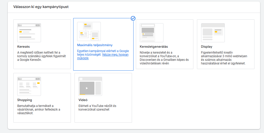Click the Shopping card description text
The width and height of the screenshot is (264, 133).
(x=39, y=110)
